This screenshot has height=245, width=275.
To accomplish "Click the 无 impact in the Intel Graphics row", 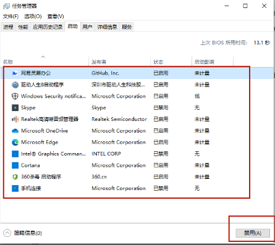I will click(x=197, y=154).
